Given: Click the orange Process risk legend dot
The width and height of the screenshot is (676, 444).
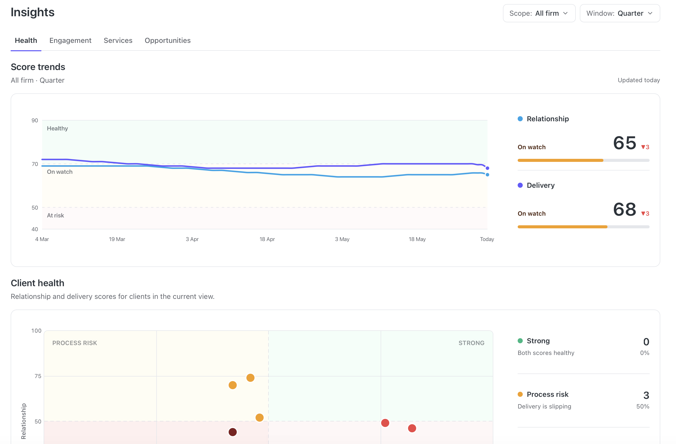Looking at the screenshot, I should click(x=520, y=394).
